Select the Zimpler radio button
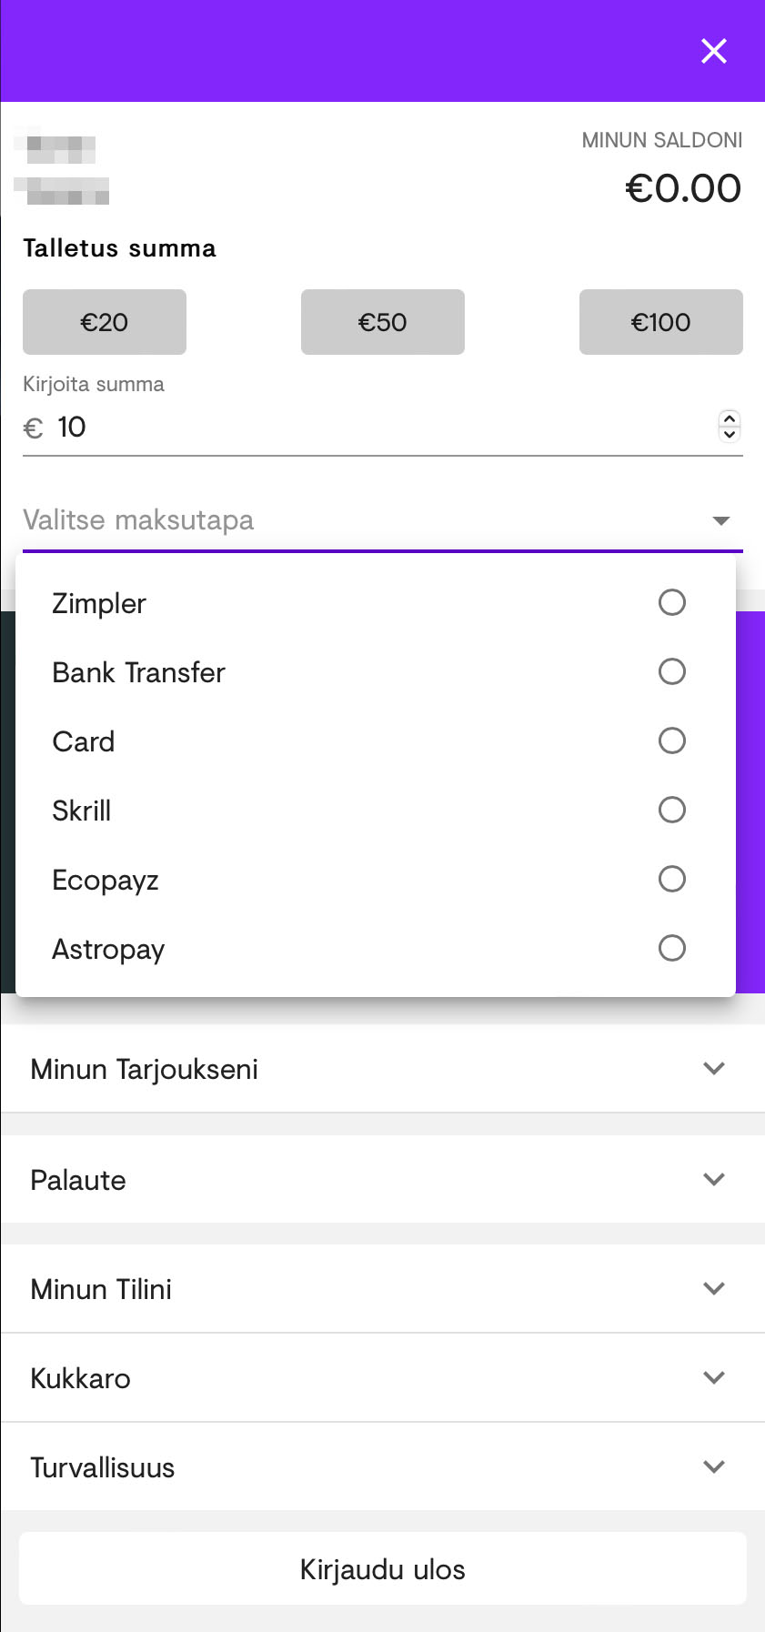This screenshot has width=765, height=1632. coord(671,602)
